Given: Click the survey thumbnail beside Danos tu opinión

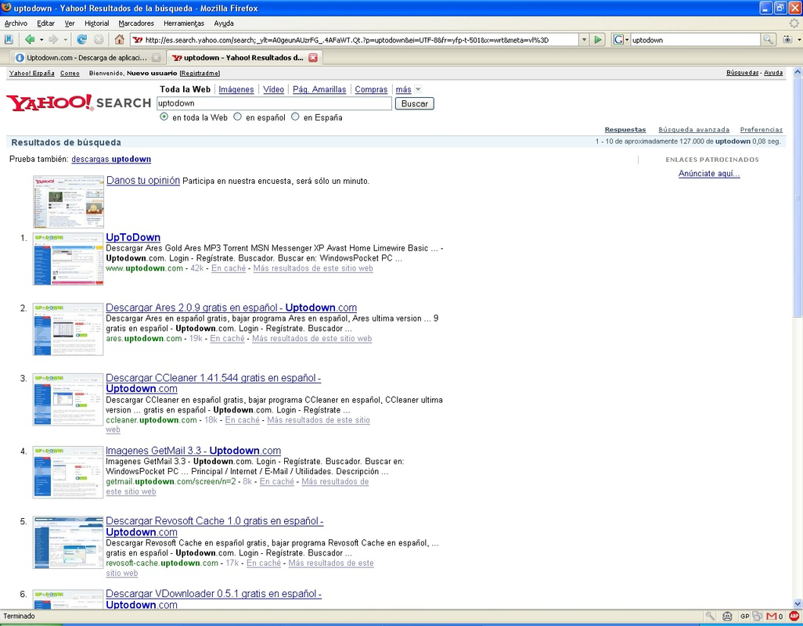Looking at the screenshot, I should tap(68, 202).
